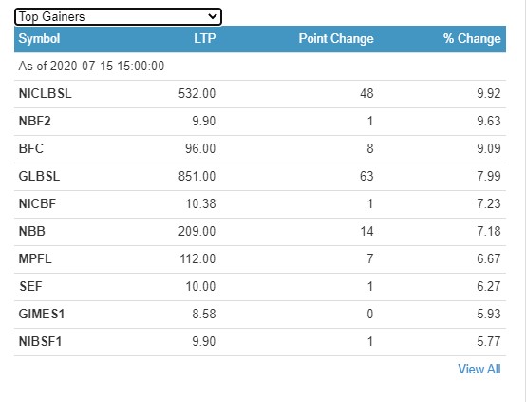526x402 pixels.
Task: Select the SEF symbol
Action: pyautogui.click(x=30, y=286)
